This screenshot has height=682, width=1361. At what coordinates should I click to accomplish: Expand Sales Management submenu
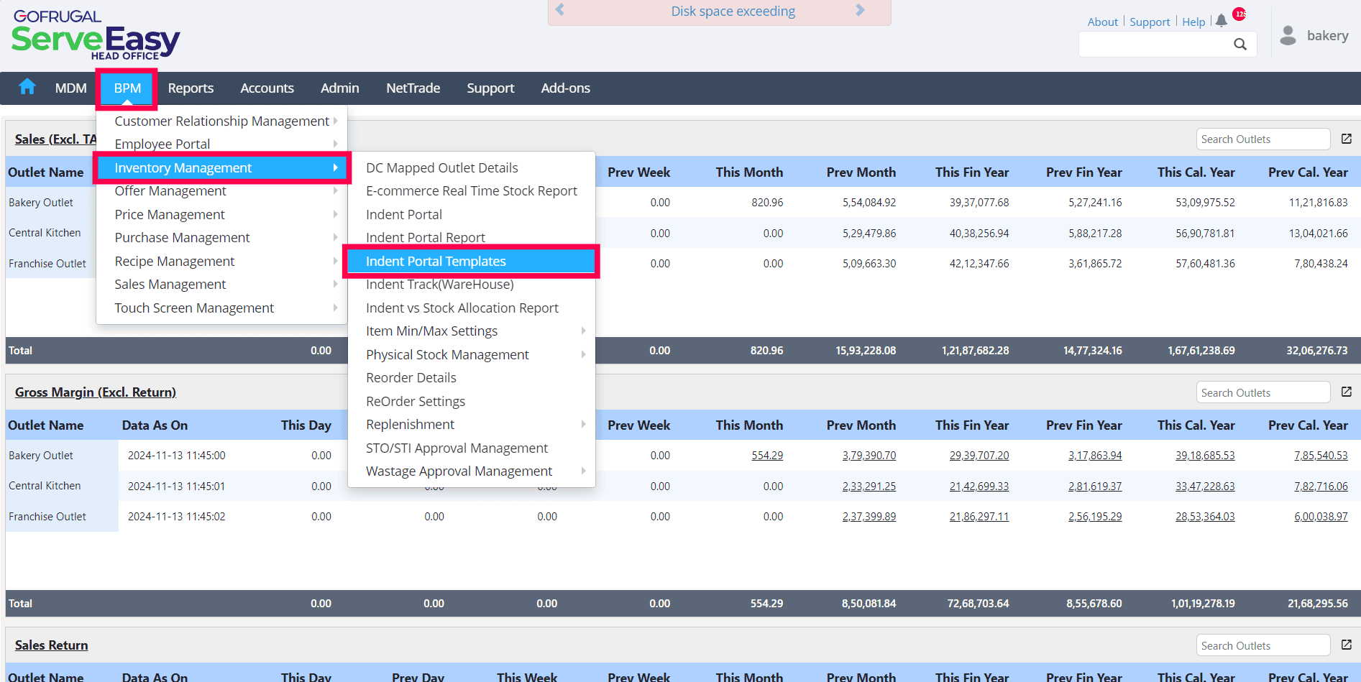(x=222, y=284)
